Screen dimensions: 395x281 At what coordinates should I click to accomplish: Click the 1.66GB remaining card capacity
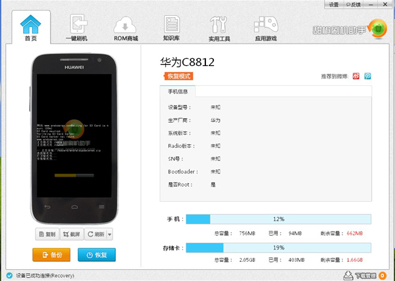click(x=355, y=260)
